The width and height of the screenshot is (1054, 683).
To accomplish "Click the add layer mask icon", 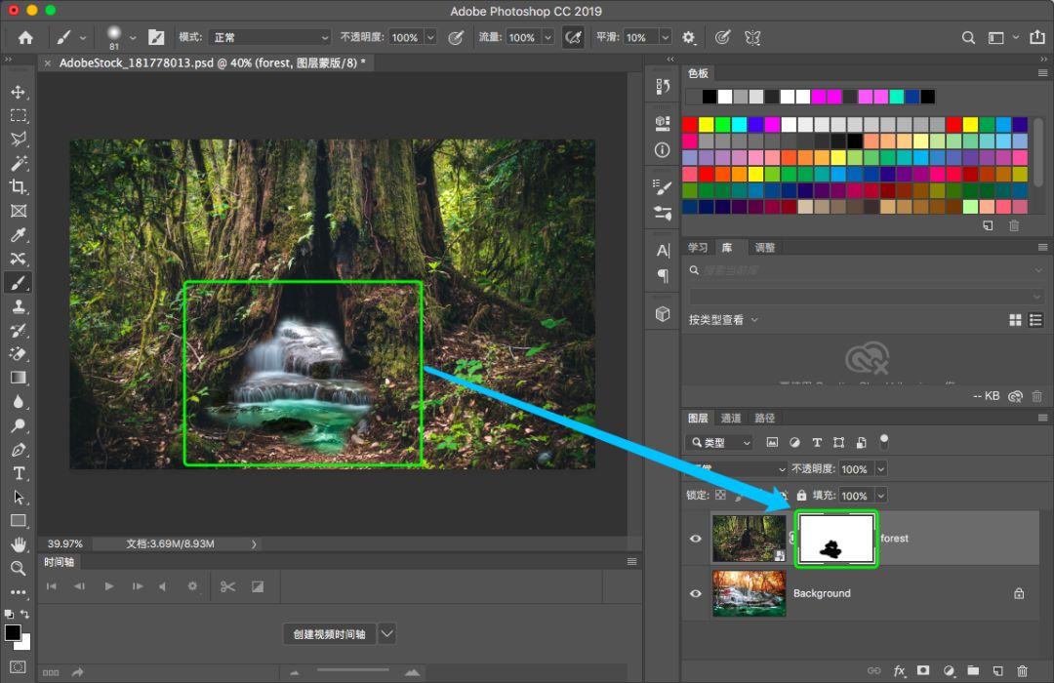I will tap(923, 671).
